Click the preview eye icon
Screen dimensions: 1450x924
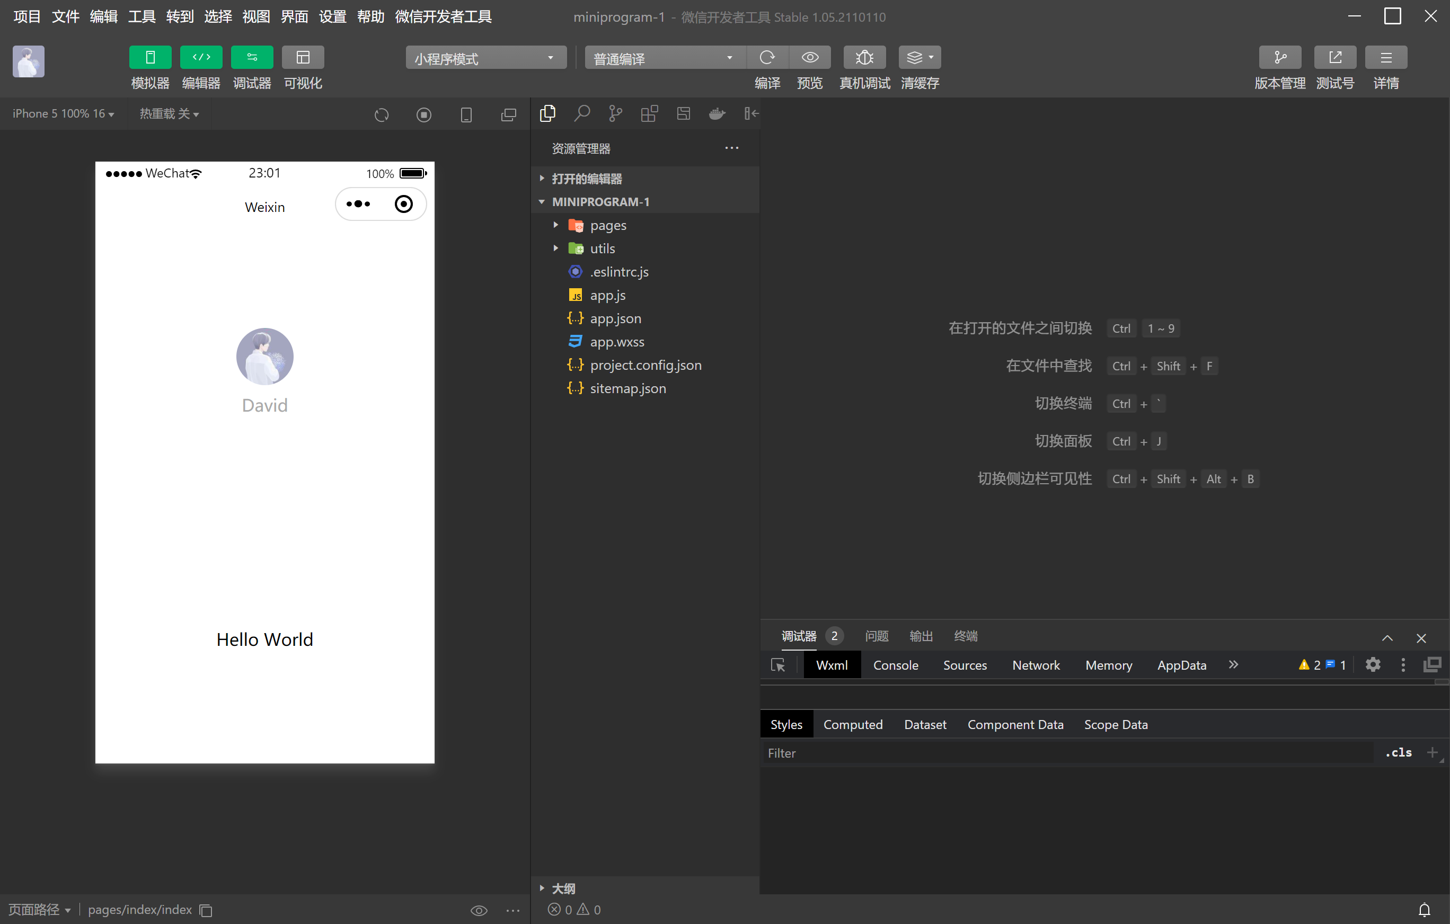[x=810, y=58]
